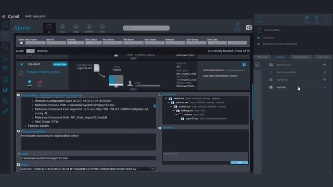Click the circular icon in the right panel header
The width and height of the screenshot is (333, 187).
(x=327, y=19)
